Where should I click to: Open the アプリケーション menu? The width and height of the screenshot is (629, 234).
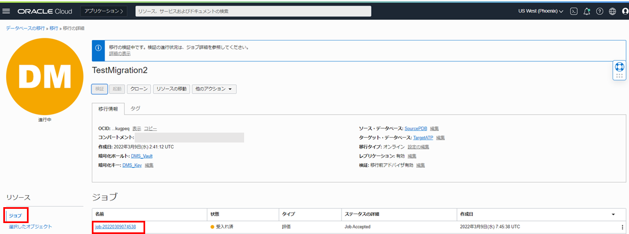(x=104, y=11)
